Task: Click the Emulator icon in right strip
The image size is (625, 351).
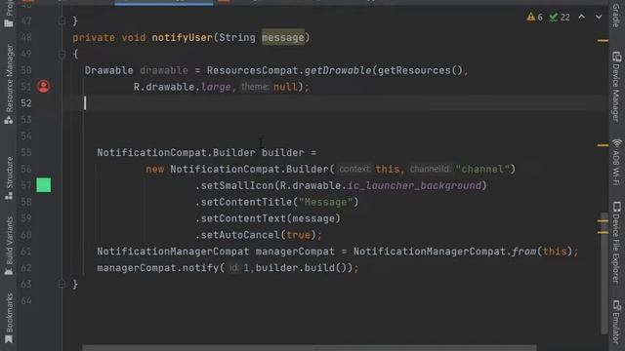Action: [x=616, y=305]
